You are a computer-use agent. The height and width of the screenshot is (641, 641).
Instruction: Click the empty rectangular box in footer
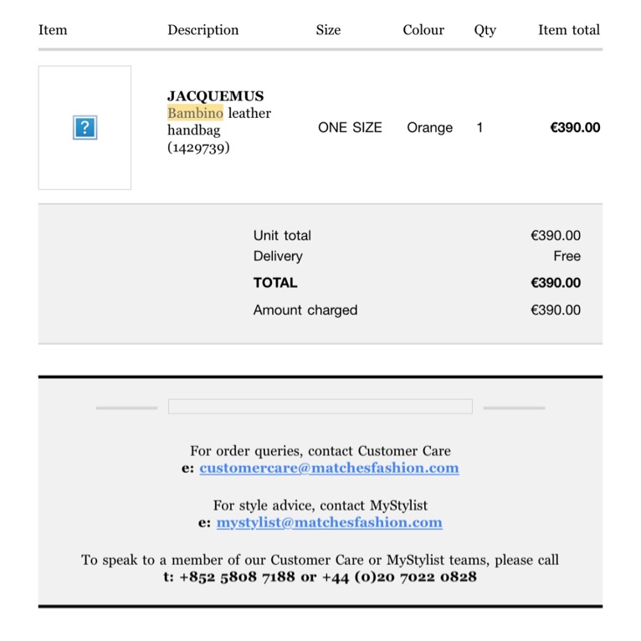pyautogui.click(x=320, y=407)
